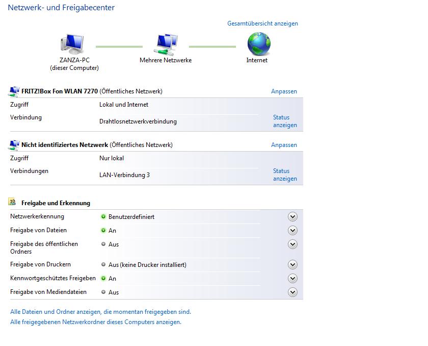Open Status anzeigen for Drahtlosnetzwerkverbindung
This screenshot has width=428, height=346.
click(285, 121)
